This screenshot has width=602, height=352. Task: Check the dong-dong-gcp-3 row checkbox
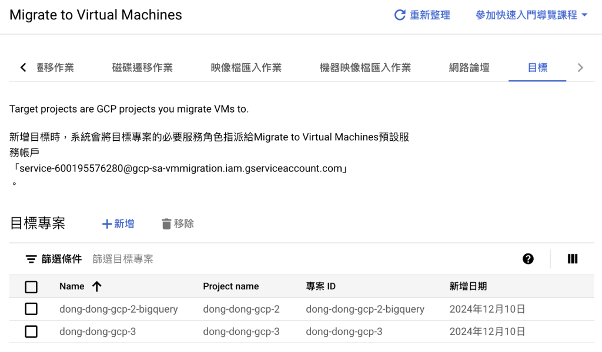pyautogui.click(x=31, y=331)
